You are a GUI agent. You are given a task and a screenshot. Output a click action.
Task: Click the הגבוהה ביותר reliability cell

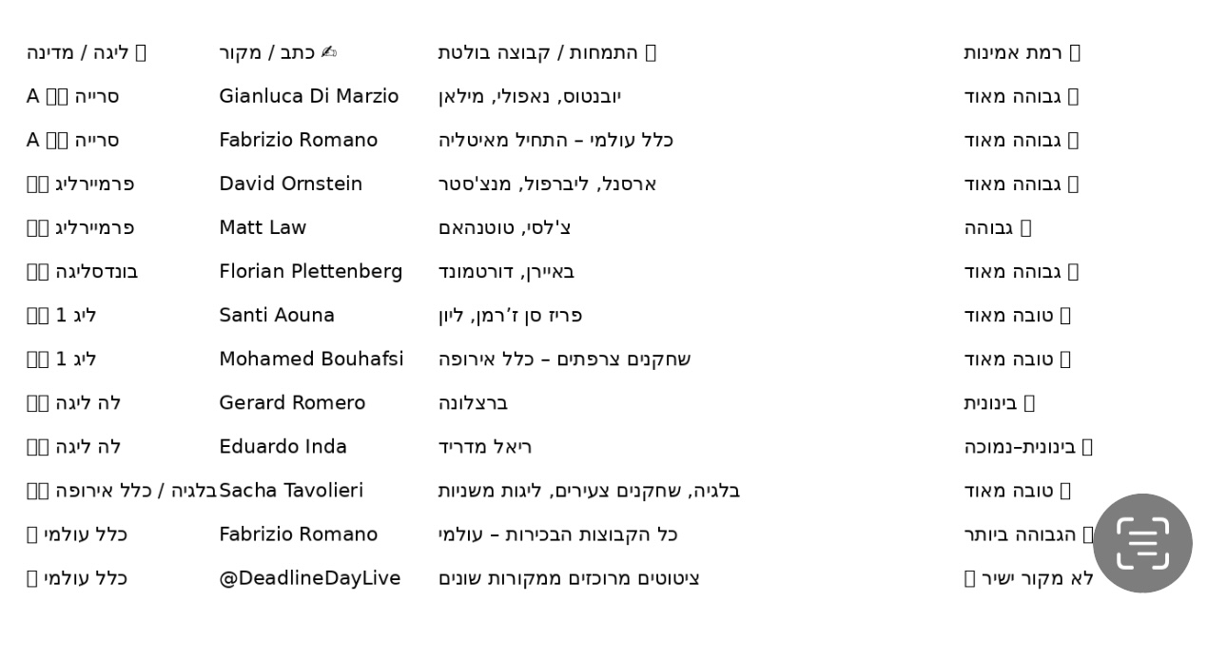[1029, 534]
